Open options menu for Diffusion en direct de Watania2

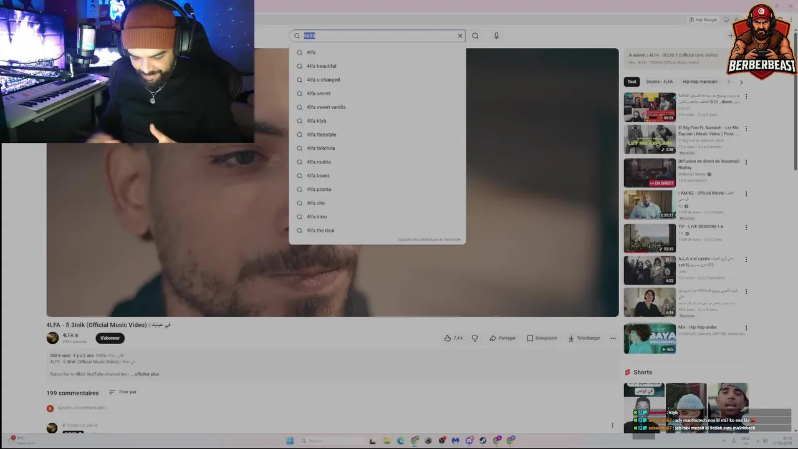pos(746,162)
